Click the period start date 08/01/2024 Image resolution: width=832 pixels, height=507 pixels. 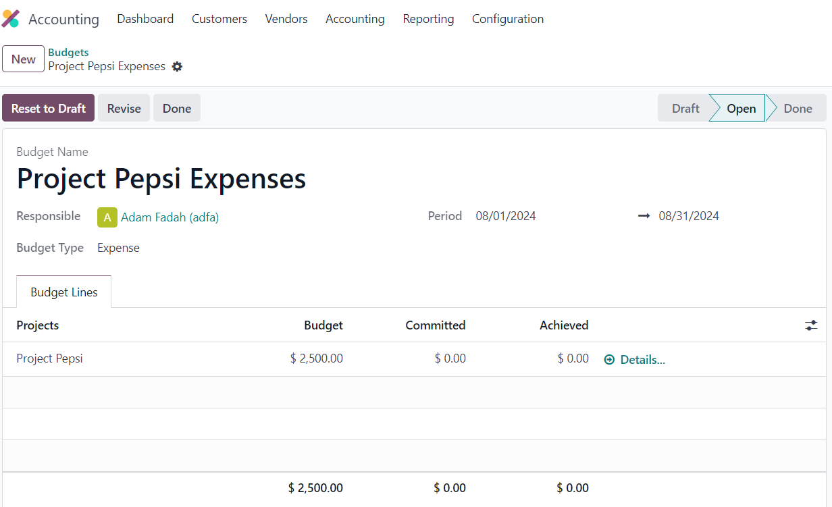click(x=506, y=216)
